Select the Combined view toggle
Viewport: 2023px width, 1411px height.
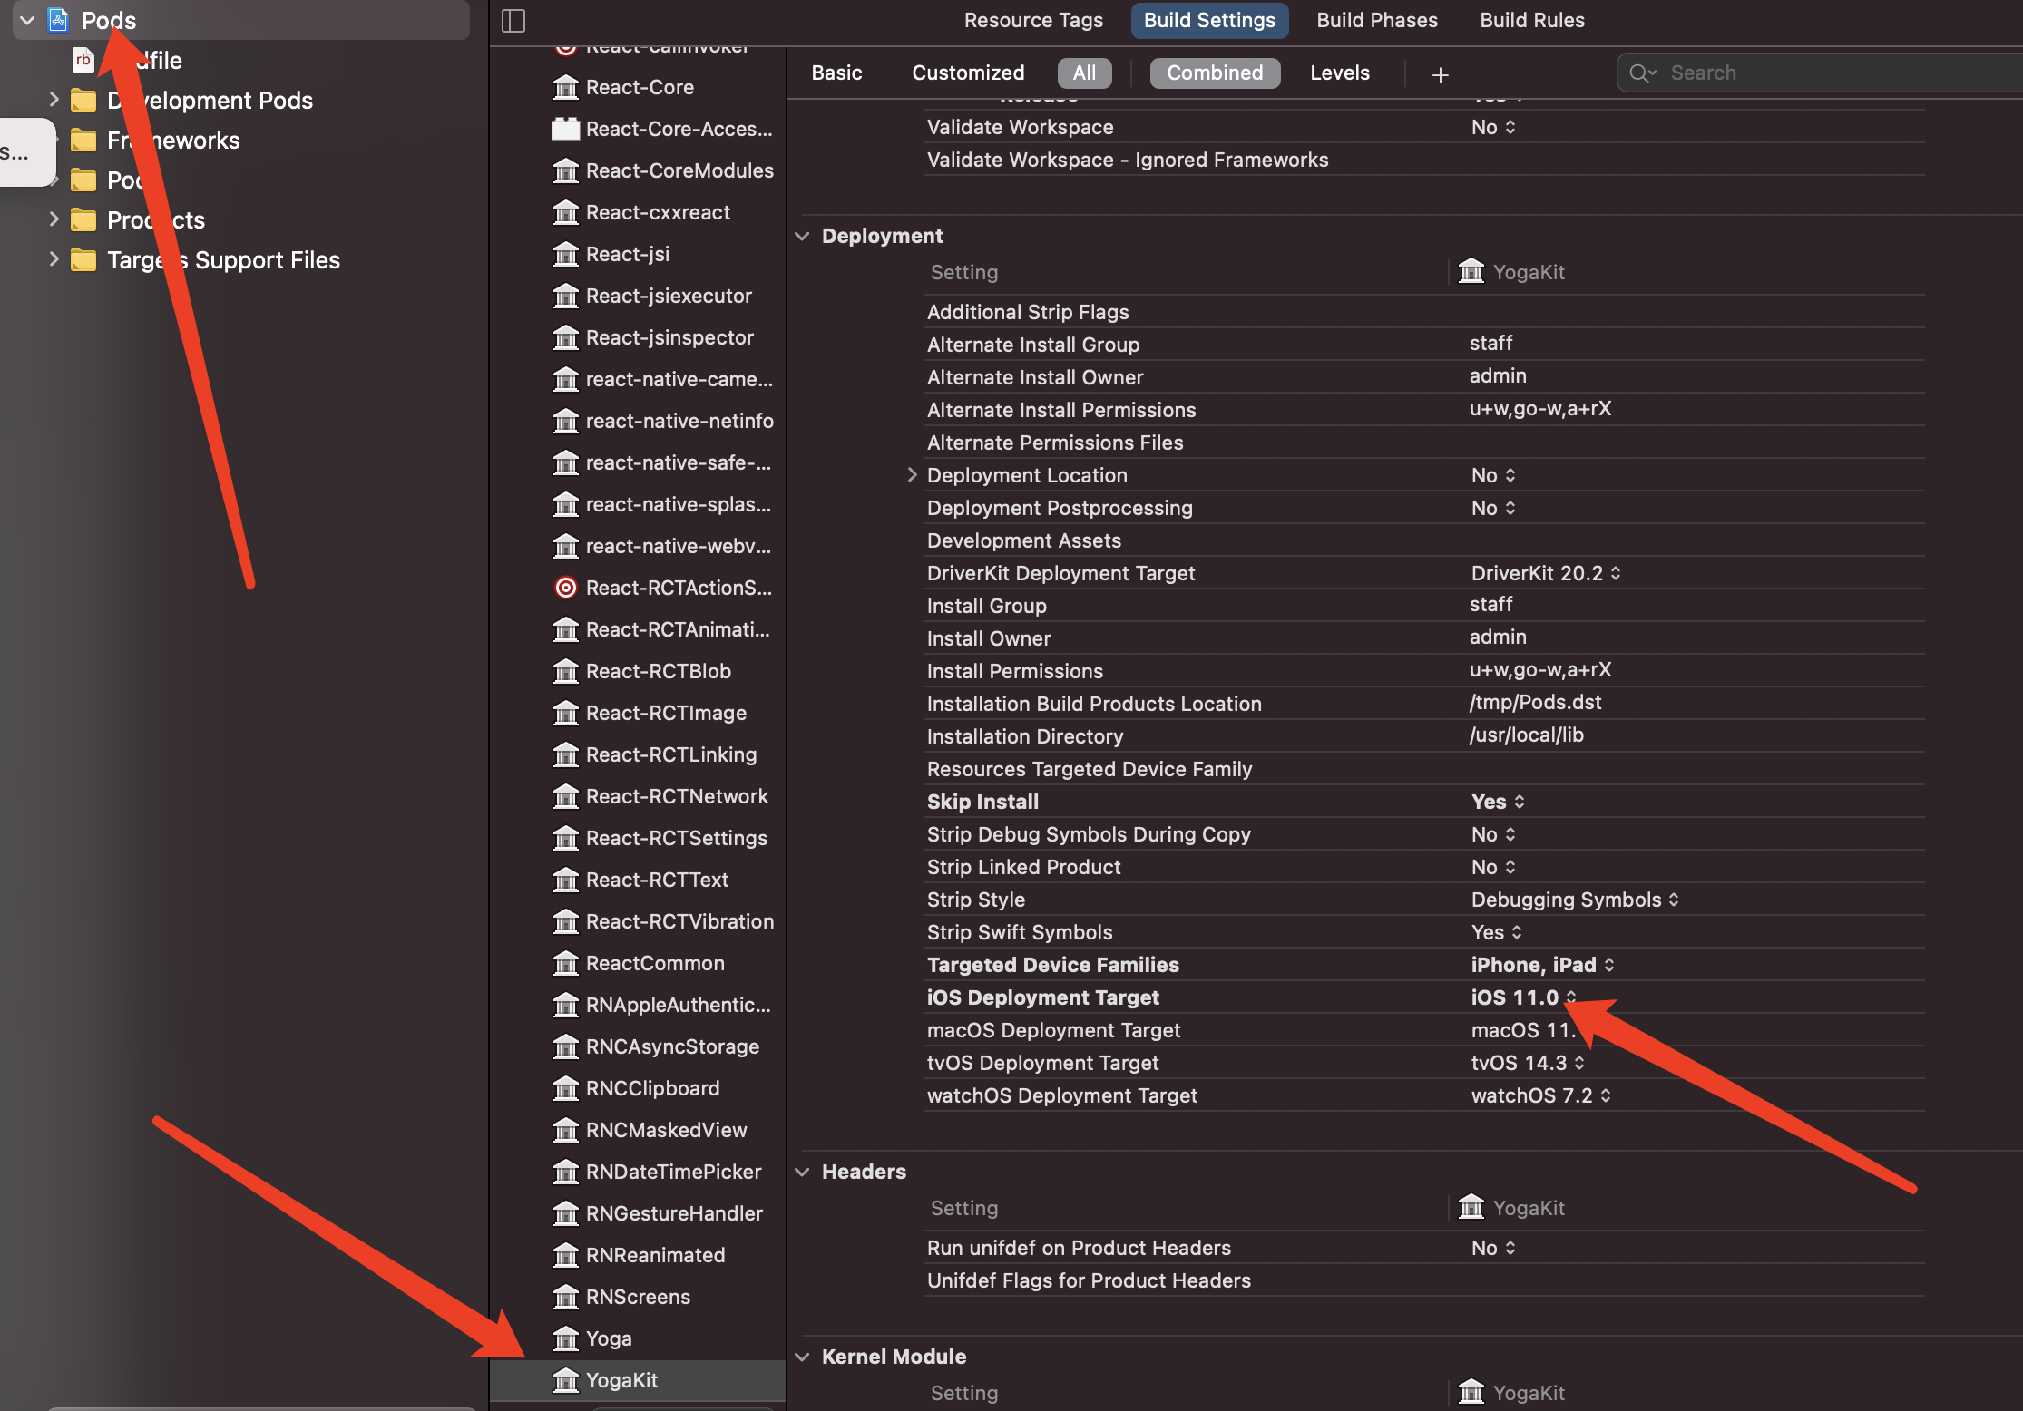click(1215, 73)
